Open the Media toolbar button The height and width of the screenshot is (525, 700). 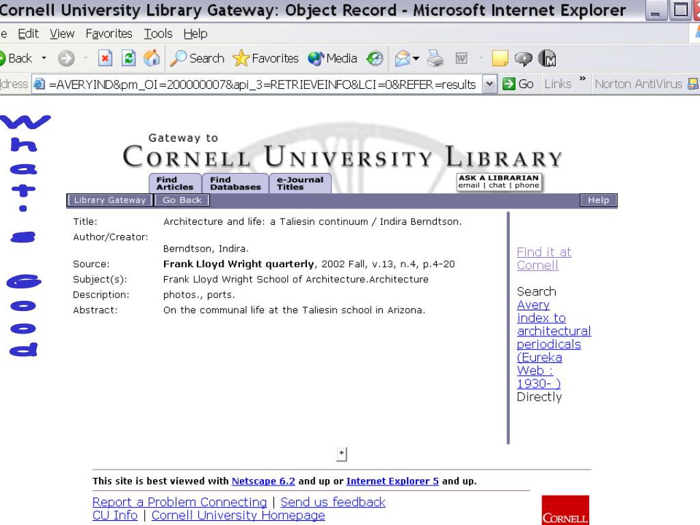point(333,59)
